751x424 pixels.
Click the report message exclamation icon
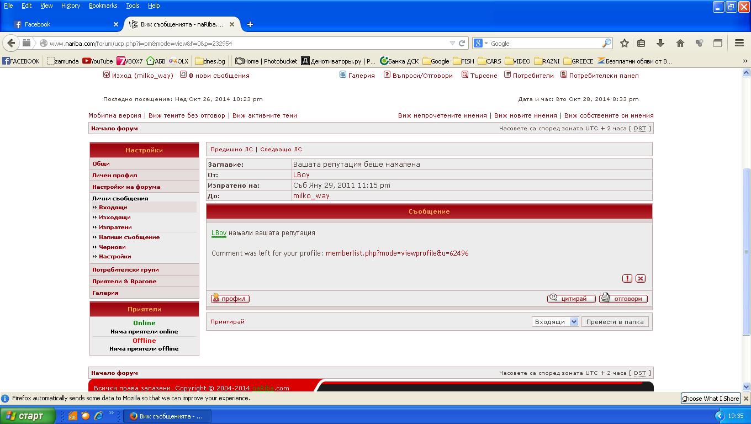pyautogui.click(x=627, y=278)
